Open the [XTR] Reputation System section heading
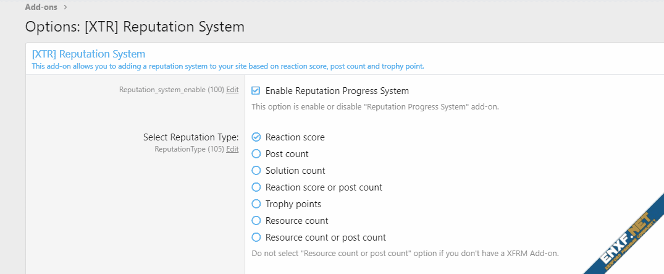This screenshot has height=274, width=664. [88, 54]
